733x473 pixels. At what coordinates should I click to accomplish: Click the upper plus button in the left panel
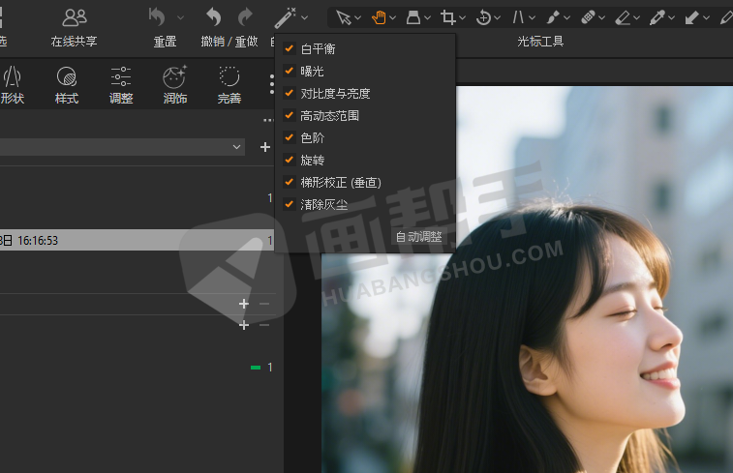(x=244, y=304)
